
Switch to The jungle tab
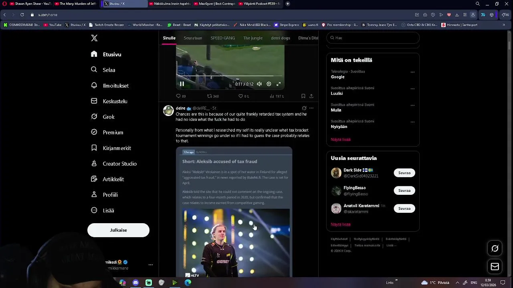[253, 38]
